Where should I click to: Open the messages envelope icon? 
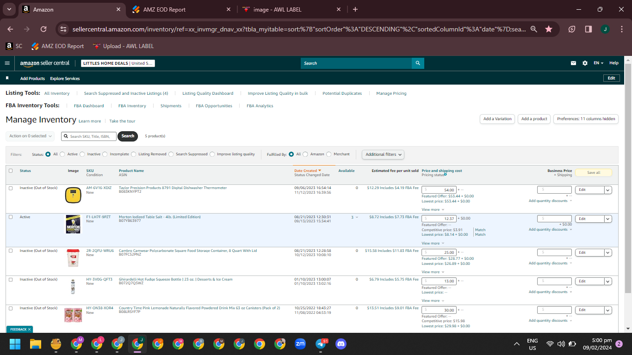(x=574, y=63)
